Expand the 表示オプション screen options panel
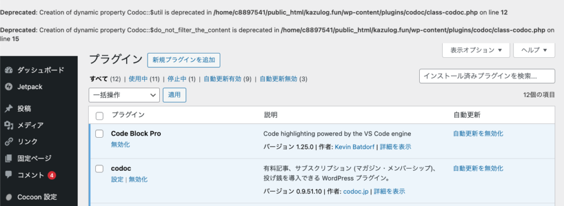 [476, 50]
